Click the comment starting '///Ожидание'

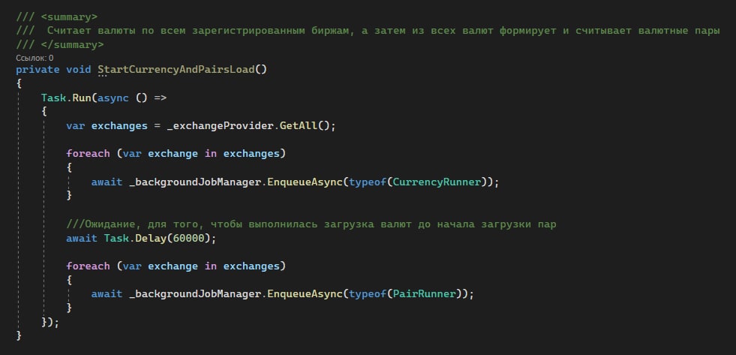(311, 224)
